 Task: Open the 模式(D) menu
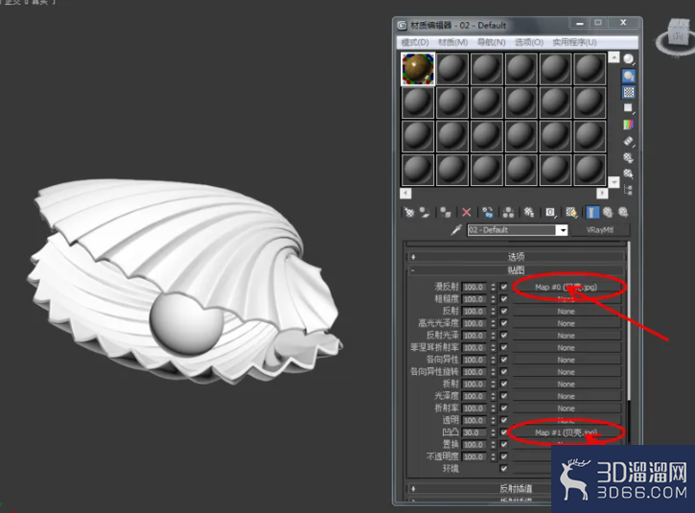click(x=415, y=42)
